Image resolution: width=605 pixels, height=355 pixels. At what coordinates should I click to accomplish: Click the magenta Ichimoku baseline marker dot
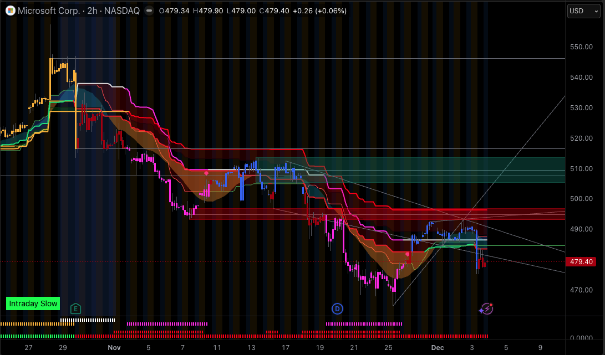click(x=206, y=173)
